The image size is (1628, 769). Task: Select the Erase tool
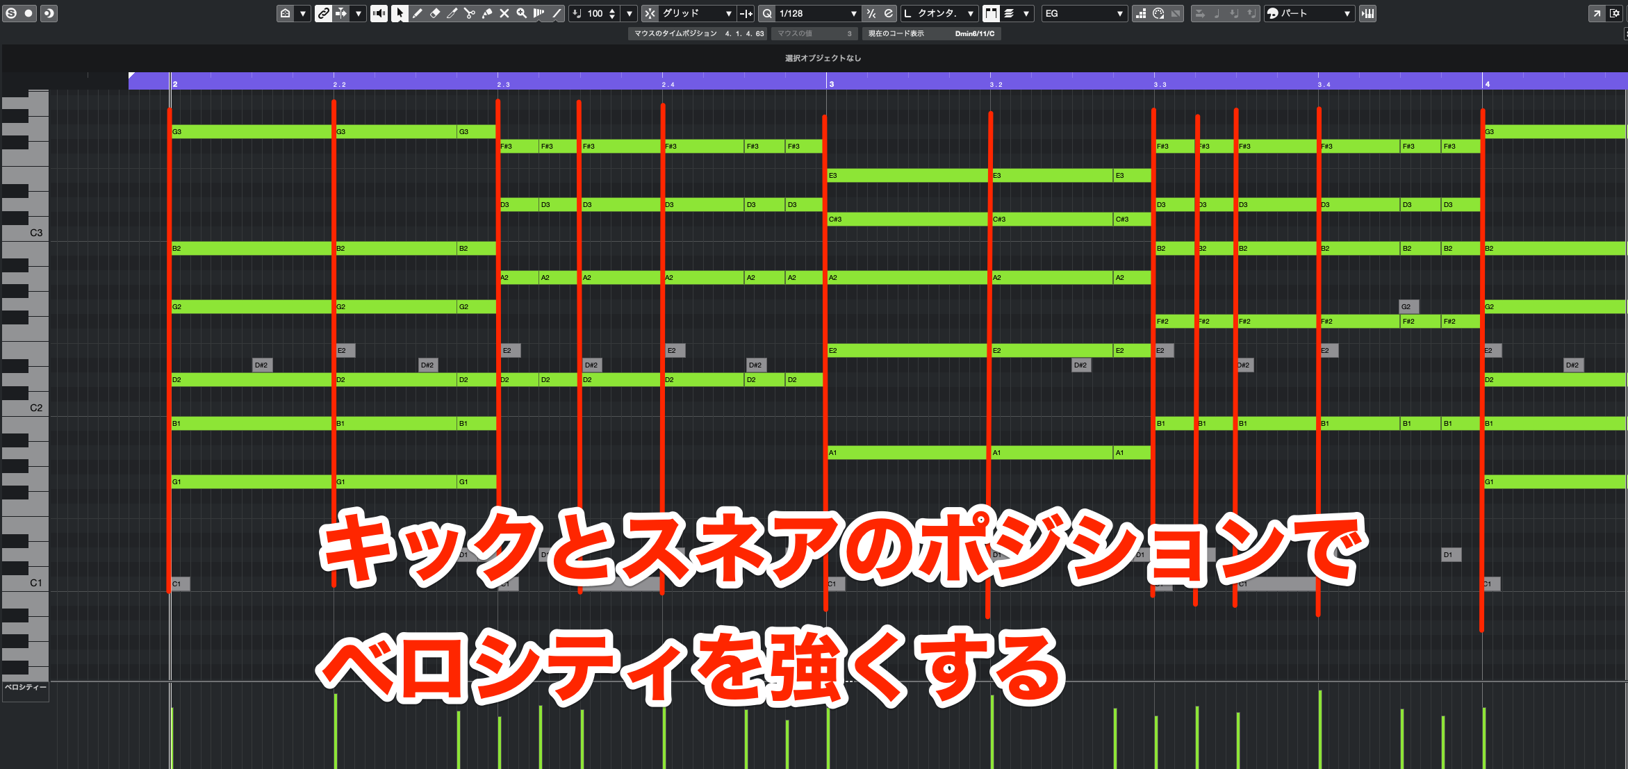click(x=434, y=13)
